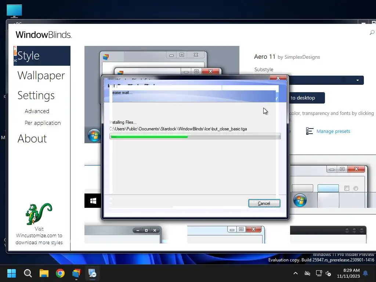Cancel the WindowBlinds installation

click(x=264, y=203)
